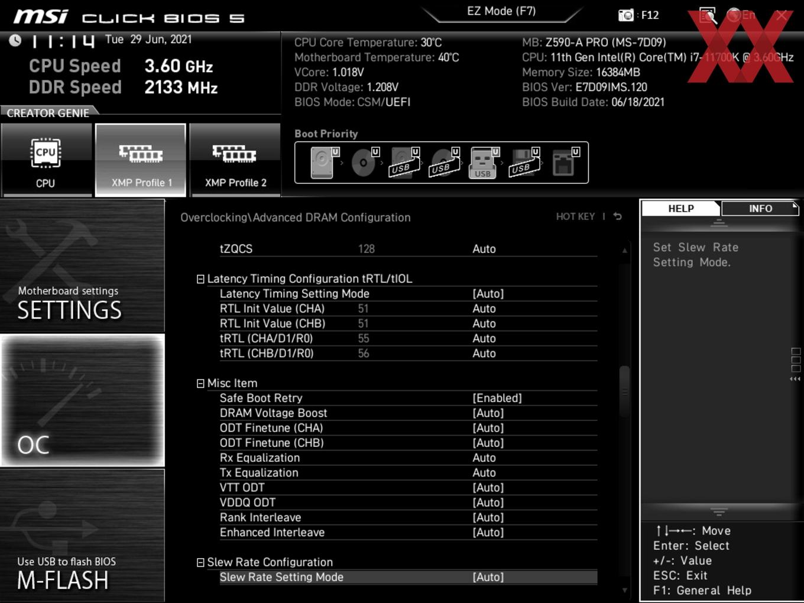This screenshot has height=603, width=804.
Task: Open the BIOS search magnifier icon
Action: (x=708, y=15)
